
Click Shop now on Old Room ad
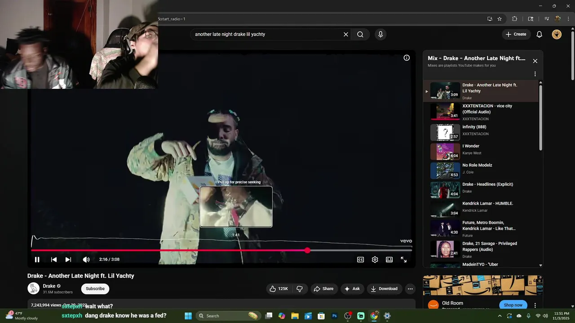click(513, 305)
